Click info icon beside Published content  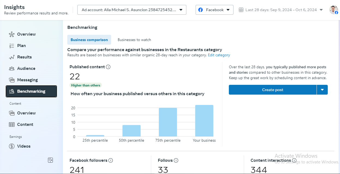pos(108,67)
